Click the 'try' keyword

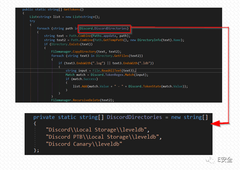pos(32,21)
